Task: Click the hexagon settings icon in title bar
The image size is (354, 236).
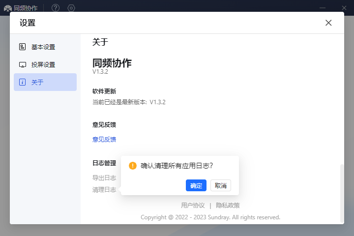Action: (71, 8)
